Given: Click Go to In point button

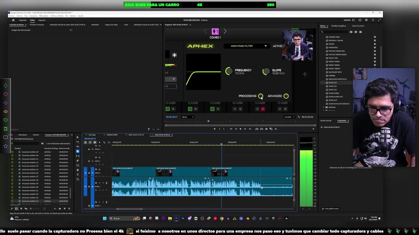Looking at the screenshot, I should (231, 129).
